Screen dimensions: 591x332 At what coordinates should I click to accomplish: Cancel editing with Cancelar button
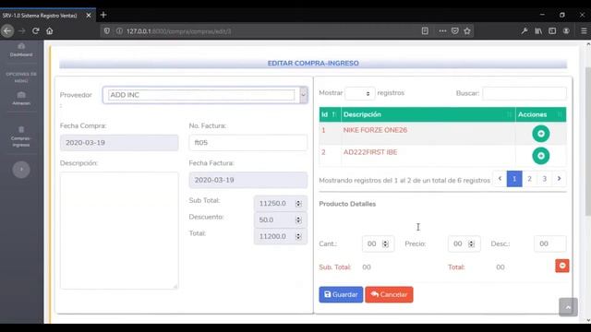click(x=389, y=294)
